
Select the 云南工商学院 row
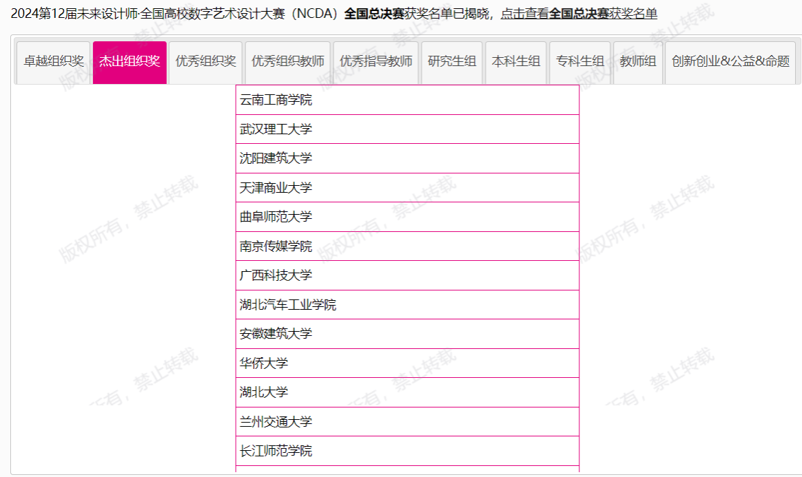pos(276,100)
